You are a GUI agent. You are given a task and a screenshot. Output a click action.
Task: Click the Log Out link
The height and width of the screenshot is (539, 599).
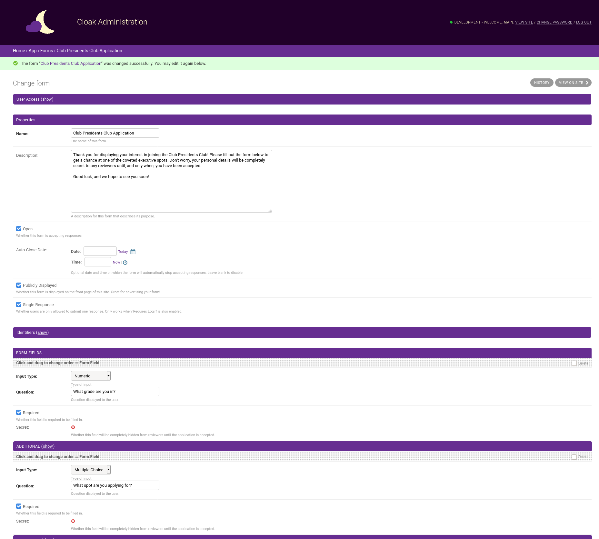584,22
